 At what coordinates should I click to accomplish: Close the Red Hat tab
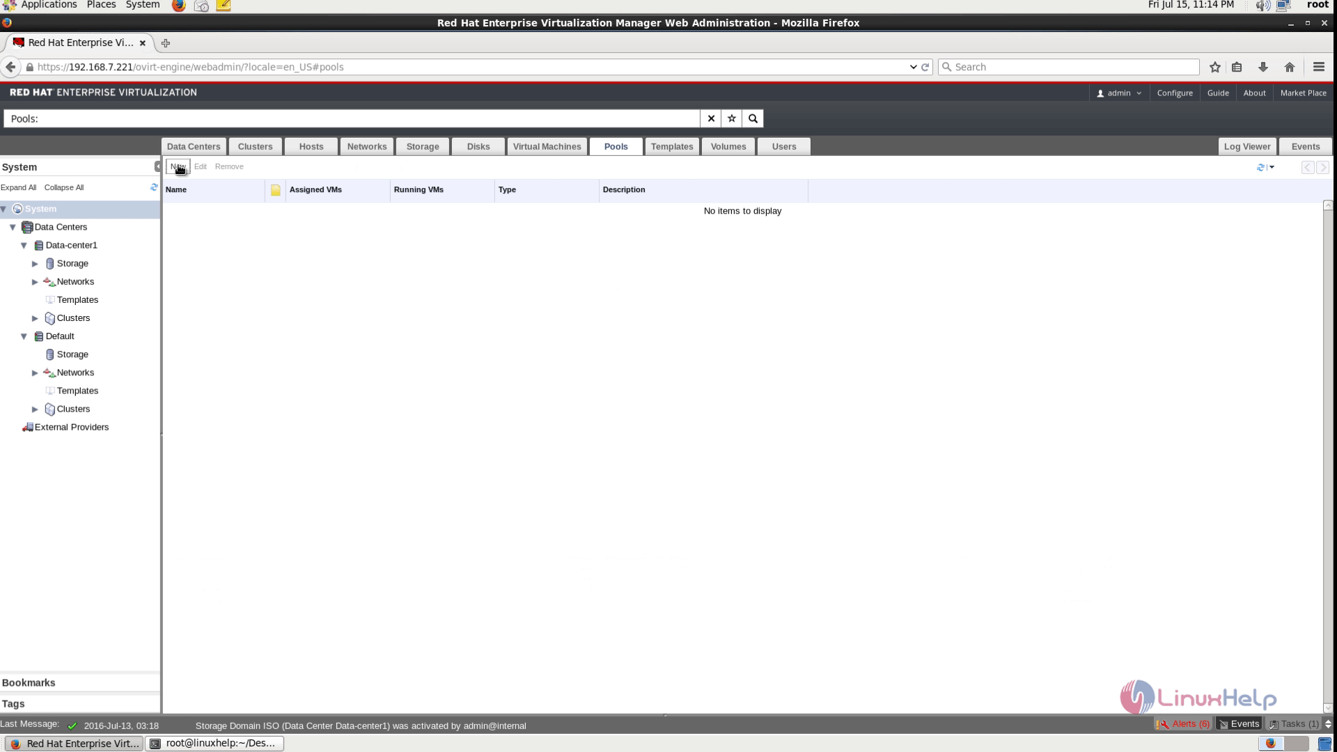[143, 43]
